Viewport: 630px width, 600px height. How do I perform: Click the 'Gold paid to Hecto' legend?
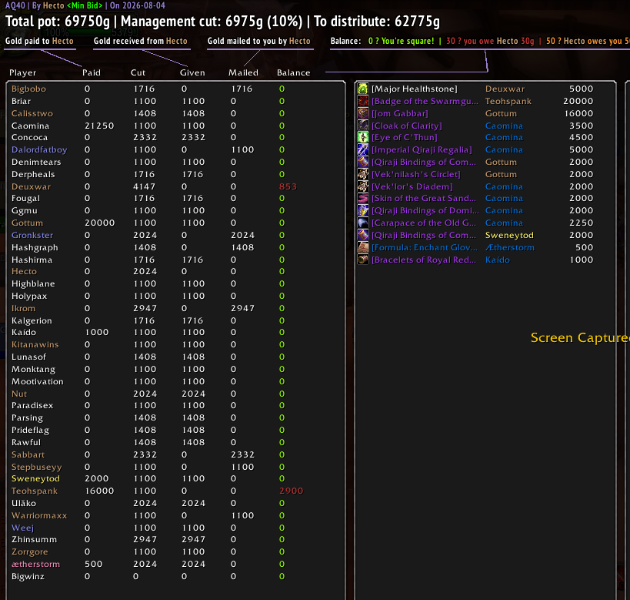click(39, 41)
